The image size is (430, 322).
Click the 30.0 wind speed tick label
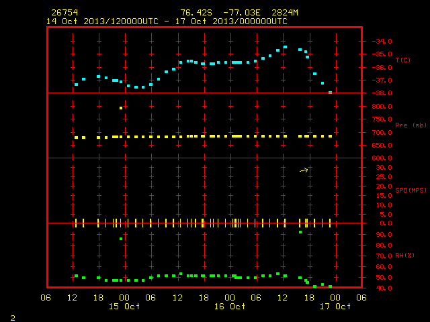point(384,167)
